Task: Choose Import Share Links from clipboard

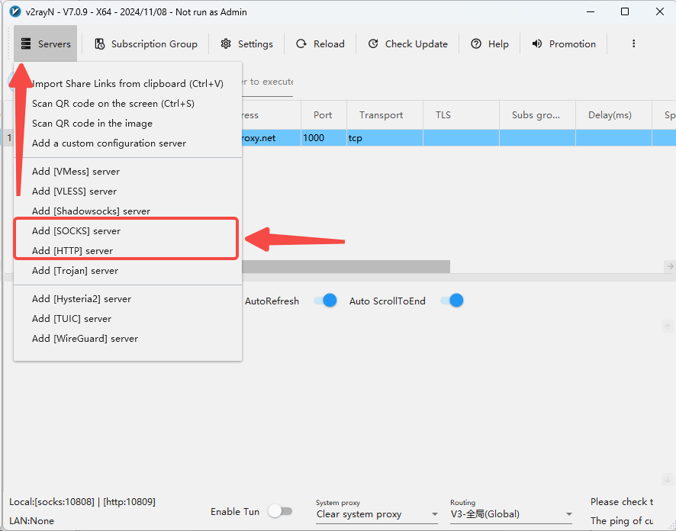Action: click(x=127, y=84)
